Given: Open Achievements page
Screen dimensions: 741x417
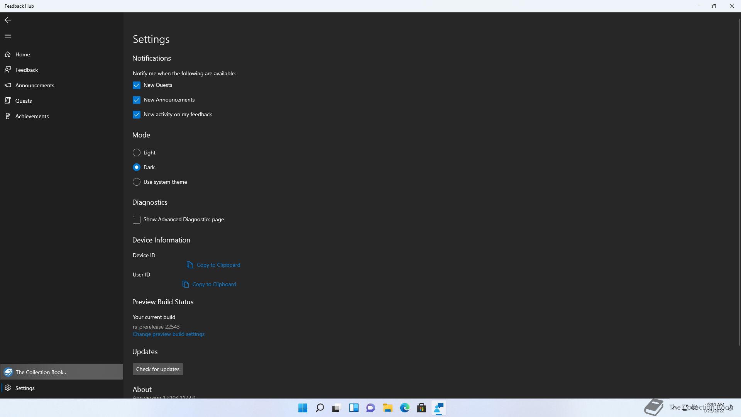Looking at the screenshot, I should tap(62, 116).
